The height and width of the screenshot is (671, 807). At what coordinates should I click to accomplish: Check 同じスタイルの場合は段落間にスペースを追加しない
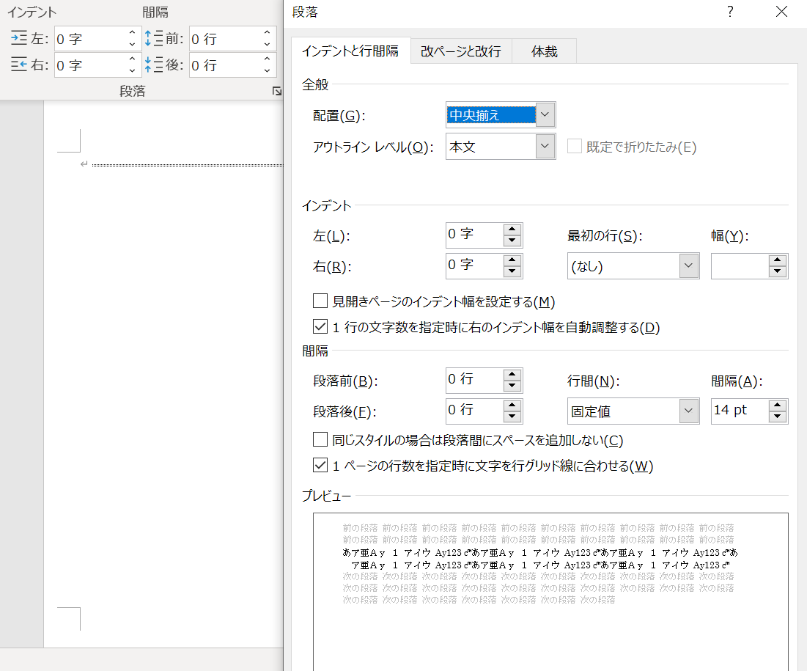[x=320, y=439]
